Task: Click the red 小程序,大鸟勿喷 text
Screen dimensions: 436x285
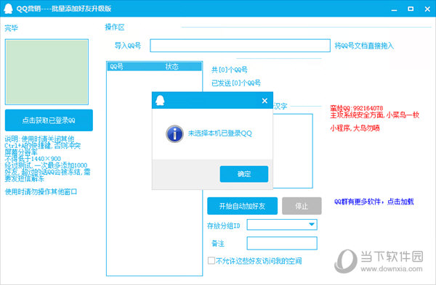Action: click(x=355, y=128)
